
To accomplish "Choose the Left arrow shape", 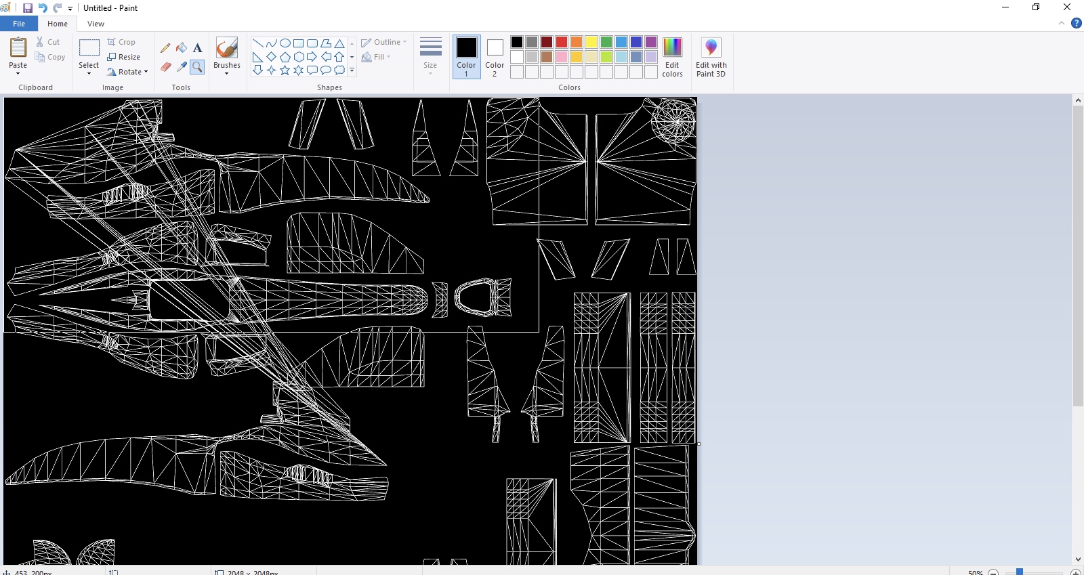I will [x=326, y=57].
